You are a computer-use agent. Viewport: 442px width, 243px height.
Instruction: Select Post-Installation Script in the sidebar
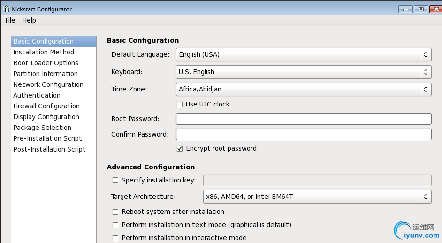49,149
